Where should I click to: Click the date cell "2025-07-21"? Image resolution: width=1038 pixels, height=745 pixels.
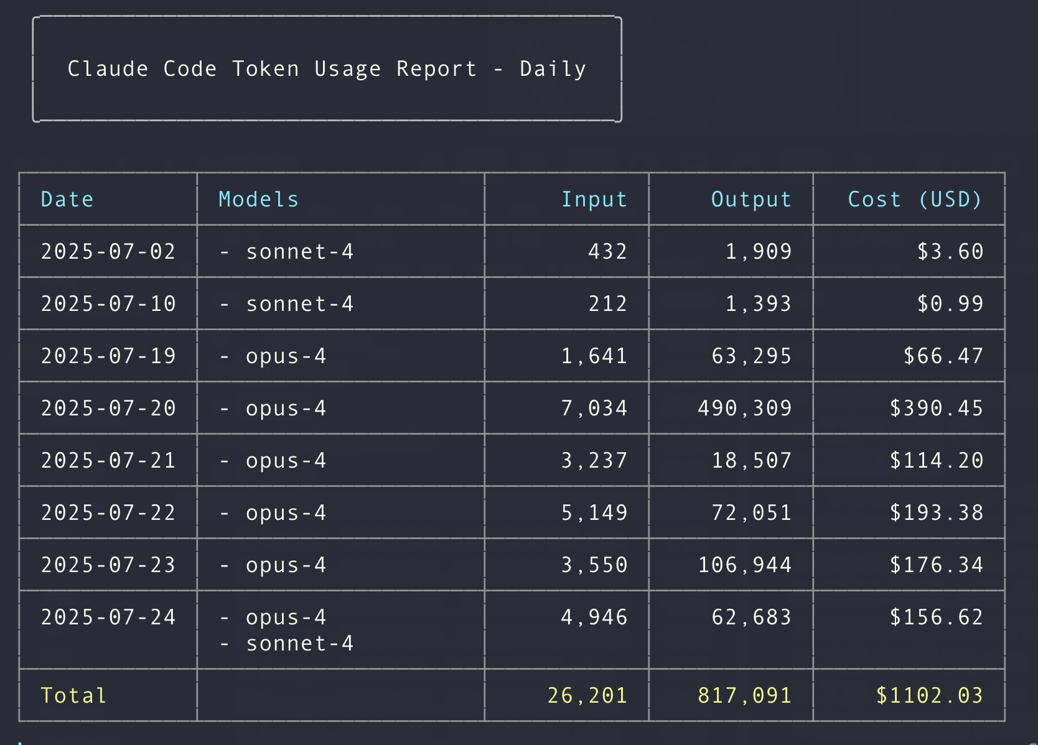[108, 460]
